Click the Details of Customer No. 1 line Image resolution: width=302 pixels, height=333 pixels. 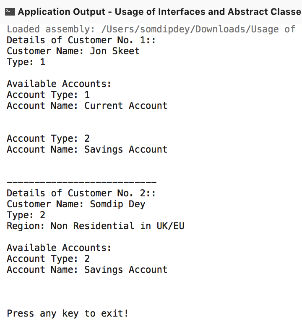(81, 40)
